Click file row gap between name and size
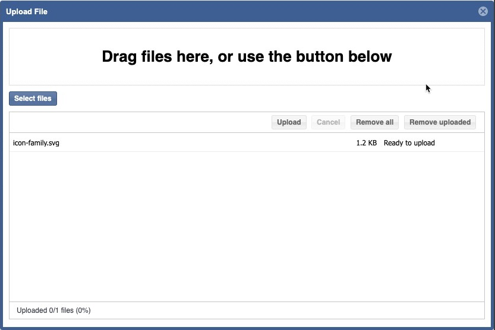 click(208, 143)
